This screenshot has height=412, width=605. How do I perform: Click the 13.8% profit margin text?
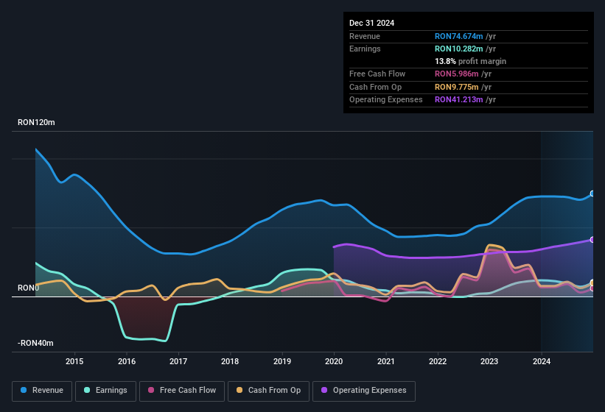470,61
